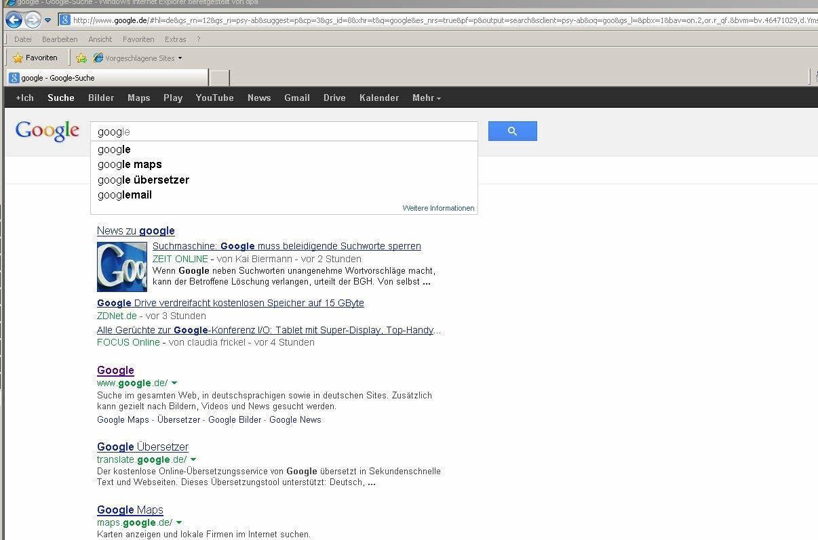Go to YouTube in Google bar
The image size is (818, 540).
click(x=215, y=98)
